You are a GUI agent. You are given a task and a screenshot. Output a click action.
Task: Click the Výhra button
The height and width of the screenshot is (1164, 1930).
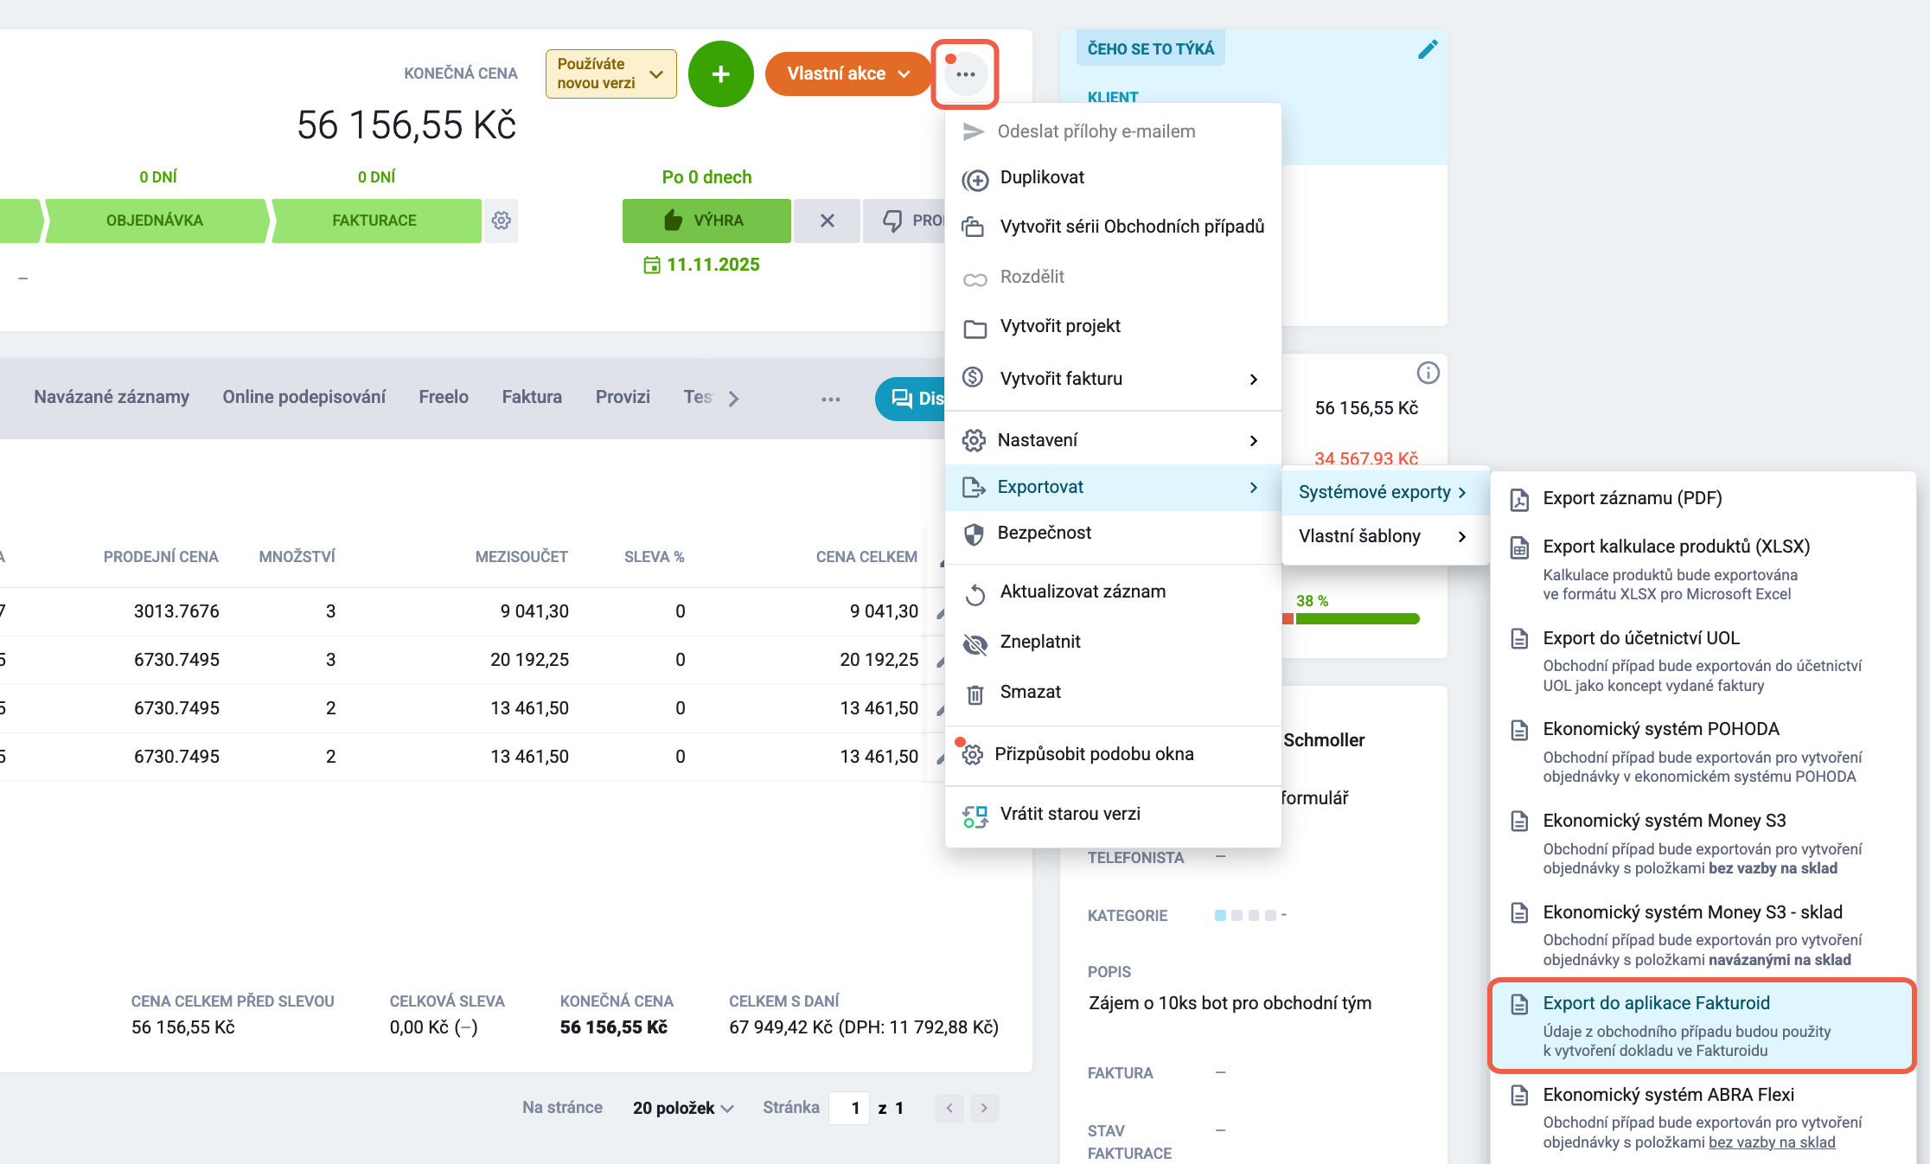click(706, 221)
